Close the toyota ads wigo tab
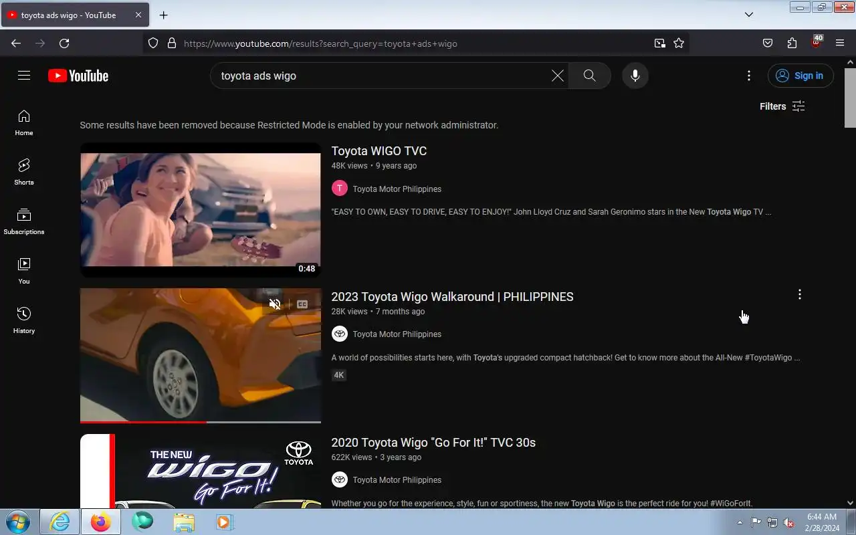 138,15
